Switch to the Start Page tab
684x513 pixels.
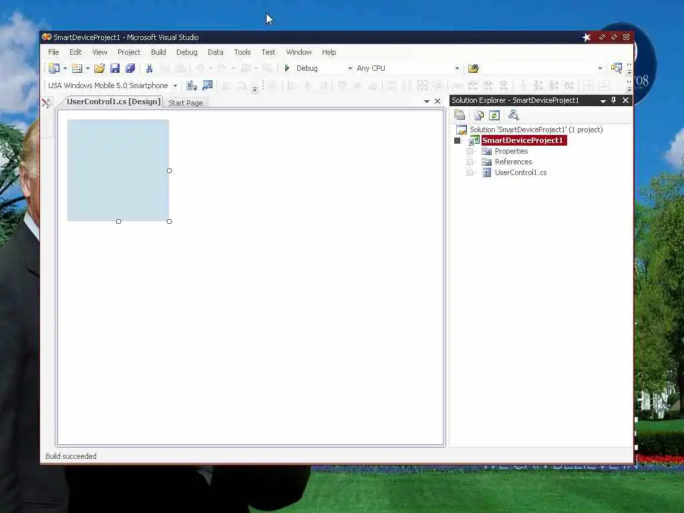click(x=186, y=102)
